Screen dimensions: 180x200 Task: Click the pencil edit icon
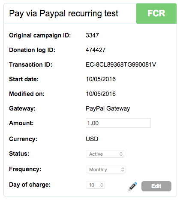[x=133, y=186]
